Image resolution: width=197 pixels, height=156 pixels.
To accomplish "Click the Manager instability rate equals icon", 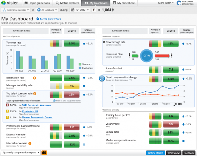I will click(84, 86).
